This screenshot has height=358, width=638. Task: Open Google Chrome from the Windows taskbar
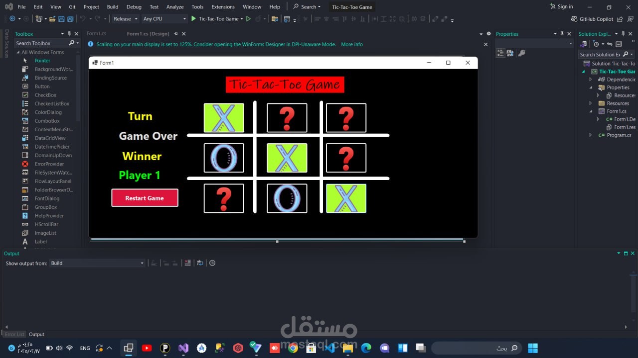coord(293,348)
